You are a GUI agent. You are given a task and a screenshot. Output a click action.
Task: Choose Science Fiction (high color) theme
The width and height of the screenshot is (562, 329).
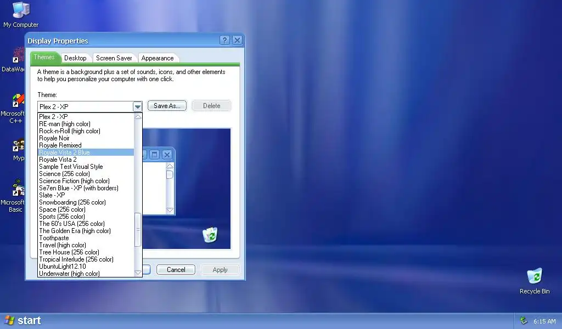coord(86,181)
